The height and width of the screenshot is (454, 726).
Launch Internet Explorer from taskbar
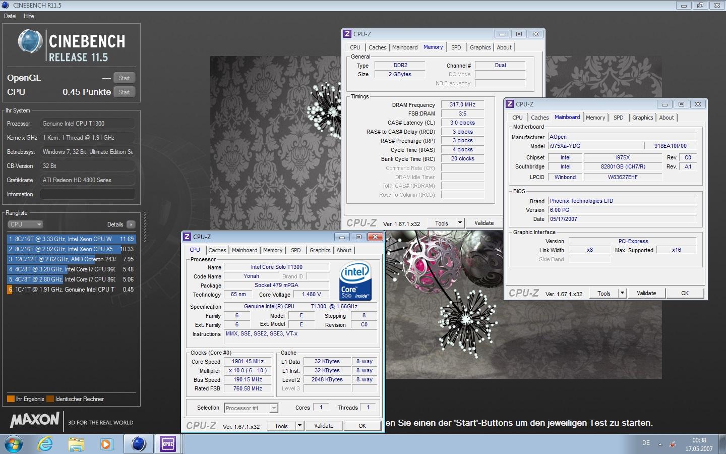tap(45, 444)
